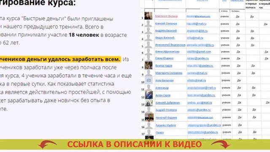The image size is (270, 152).
Task: Click Иннокентий Ведерников name link
Action: tap(170, 45)
